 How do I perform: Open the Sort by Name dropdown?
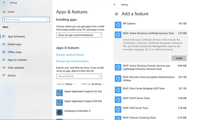pos(66,84)
